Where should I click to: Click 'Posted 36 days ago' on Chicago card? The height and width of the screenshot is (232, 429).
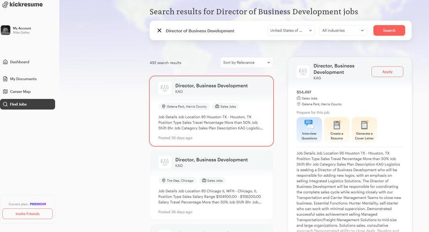point(175,212)
